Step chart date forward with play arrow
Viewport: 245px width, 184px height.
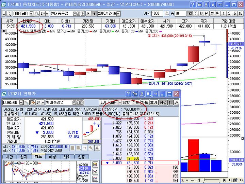coord(88,13)
